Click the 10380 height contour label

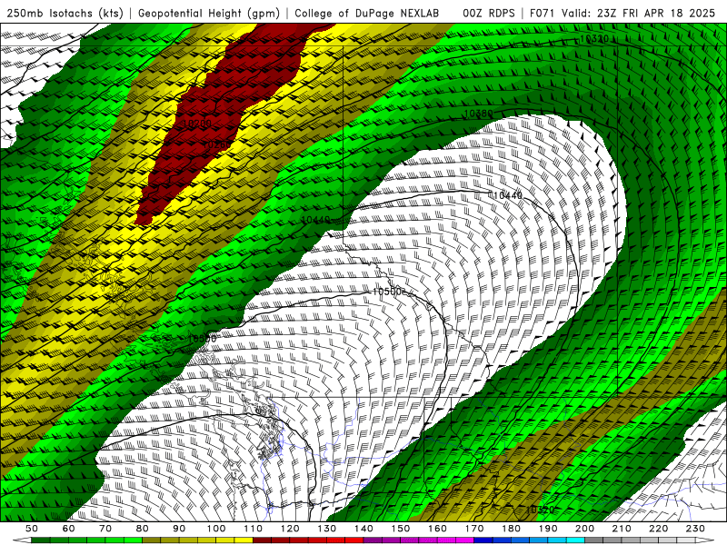pos(479,113)
